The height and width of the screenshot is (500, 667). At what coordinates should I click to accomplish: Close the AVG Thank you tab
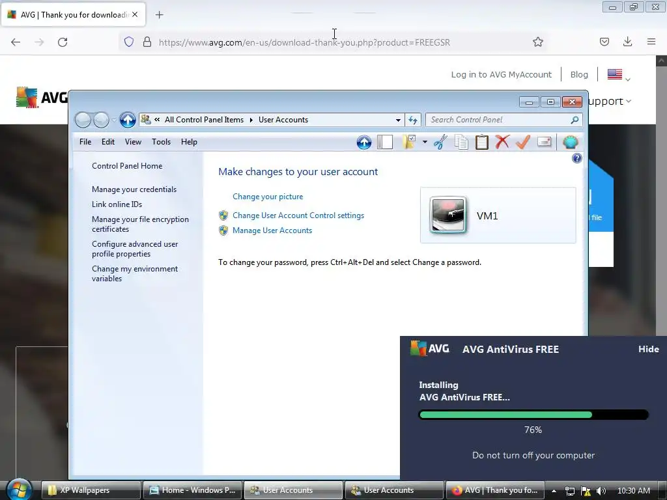coord(135,14)
